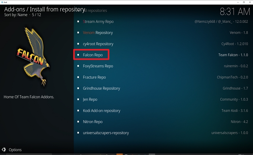
Task: Click the Nitron - 4.2 label
Action: pyautogui.click(x=239, y=122)
